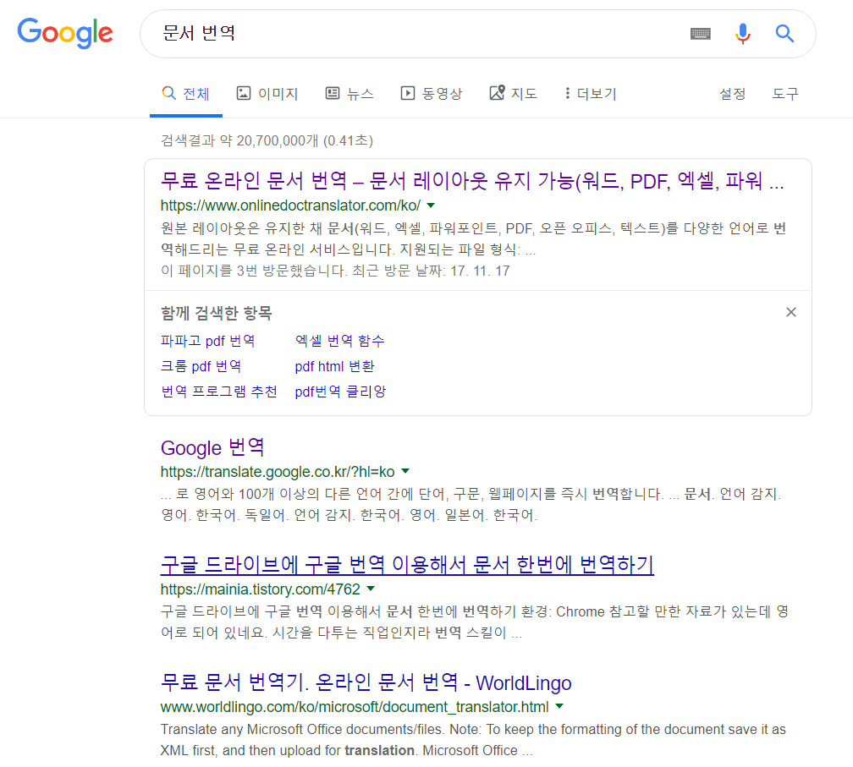Click the three-dots icon beside 더보기

pyautogui.click(x=567, y=93)
